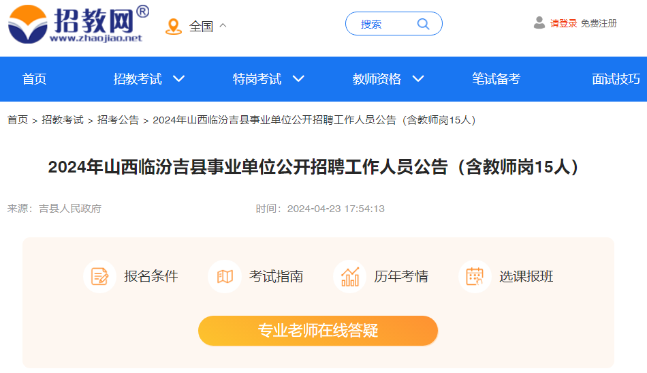The height and width of the screenshot is (373, 647).
Task: Click the 招考公告 breadcrumb link
Action: pos(118,120)
